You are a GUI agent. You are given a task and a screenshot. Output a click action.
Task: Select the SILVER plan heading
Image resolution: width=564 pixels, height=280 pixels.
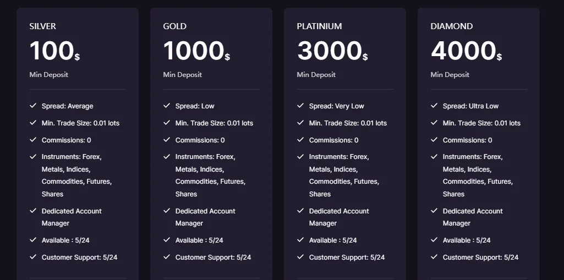[43, 26]
